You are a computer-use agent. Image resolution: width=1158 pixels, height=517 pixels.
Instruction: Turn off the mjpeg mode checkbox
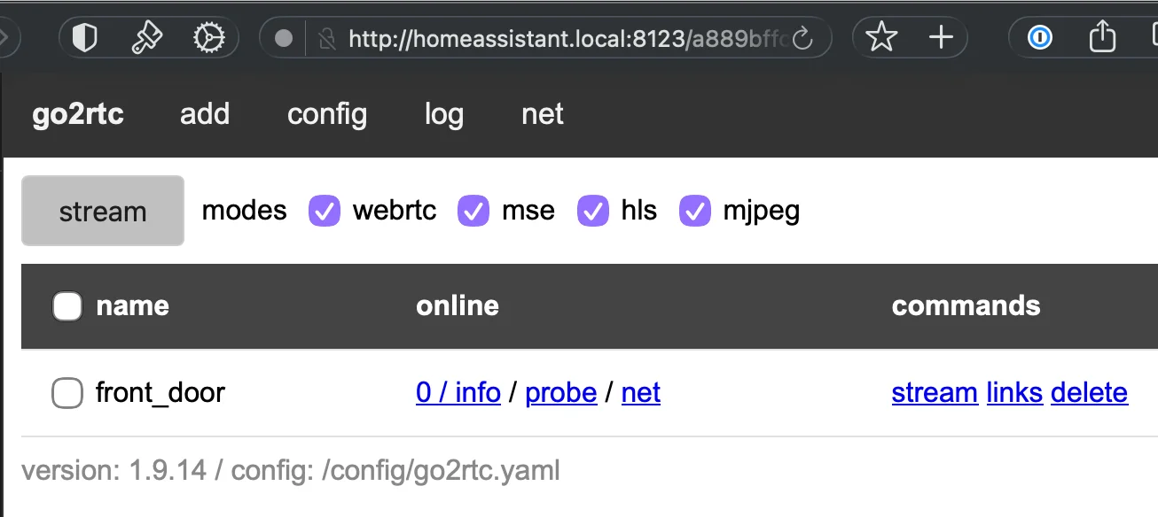pyautogui.click(x=695, y=211)
